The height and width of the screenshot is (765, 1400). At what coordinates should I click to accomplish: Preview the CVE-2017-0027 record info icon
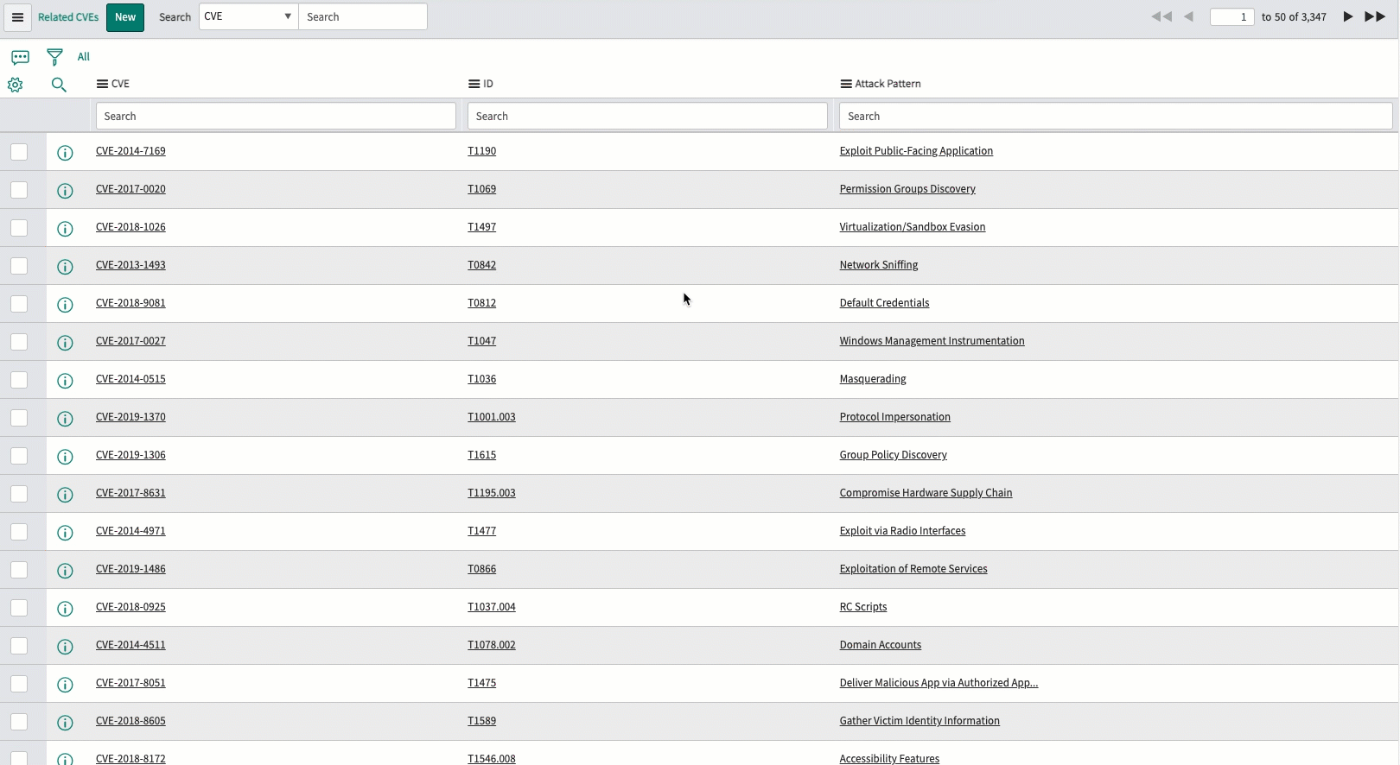[x=65, y=343]
